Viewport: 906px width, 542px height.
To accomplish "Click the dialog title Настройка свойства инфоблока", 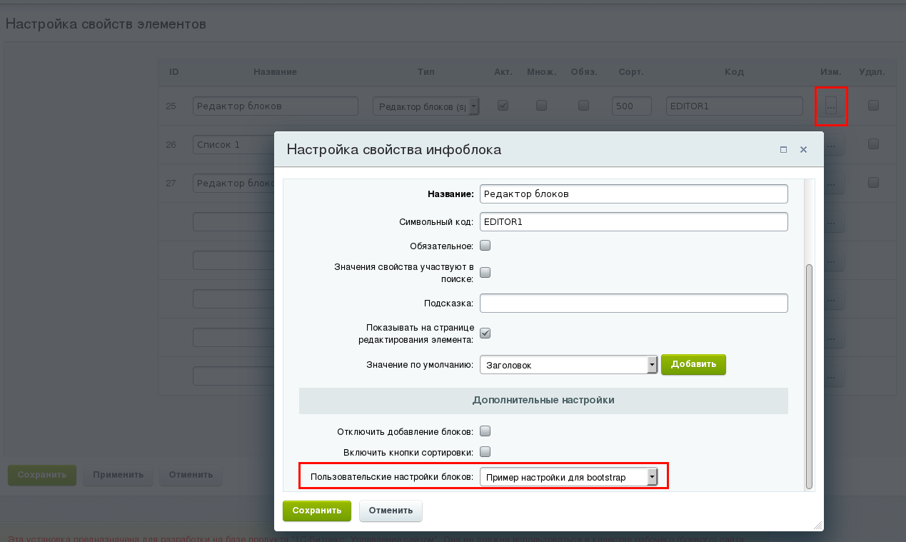I will point(393,149).
